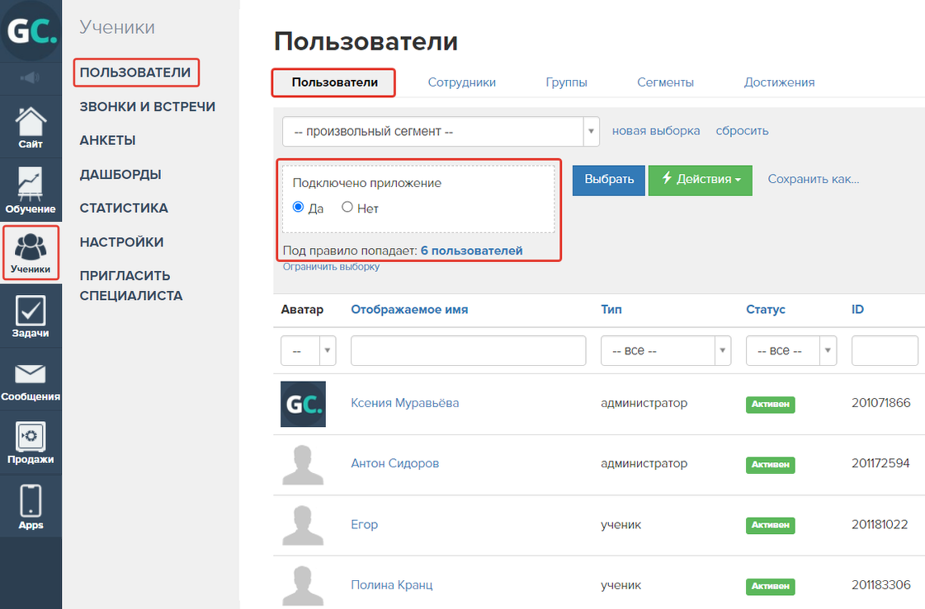Image resolution: width=925 pixels, height=609 pixels.
Task: Click the GetCourse logo icon
Action: point(31,30)
